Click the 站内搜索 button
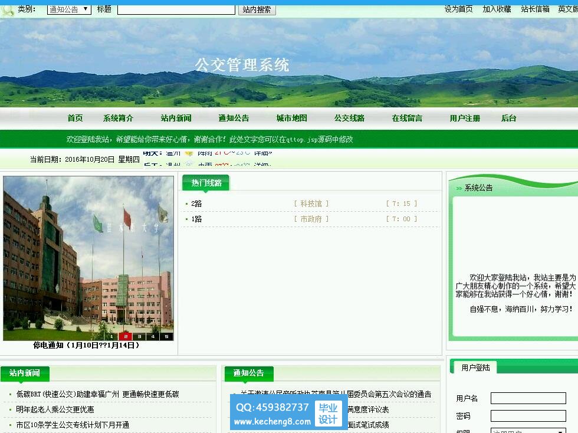The height and width of the screenshot is (433, 578). click(257, 9)
